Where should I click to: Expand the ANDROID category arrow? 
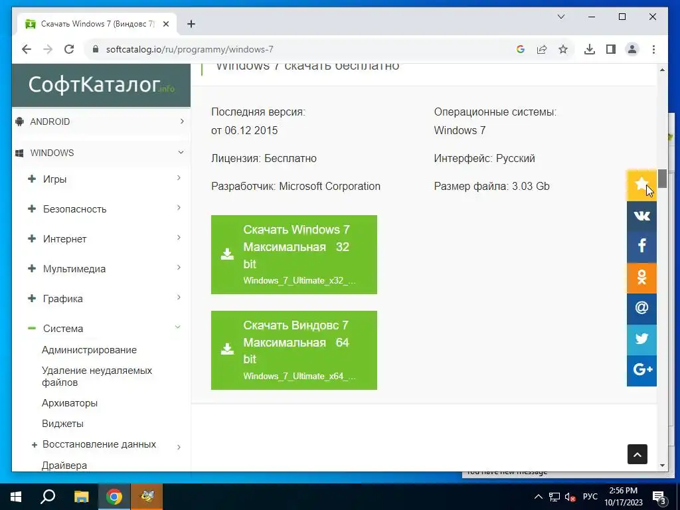[x=182, y=122]
